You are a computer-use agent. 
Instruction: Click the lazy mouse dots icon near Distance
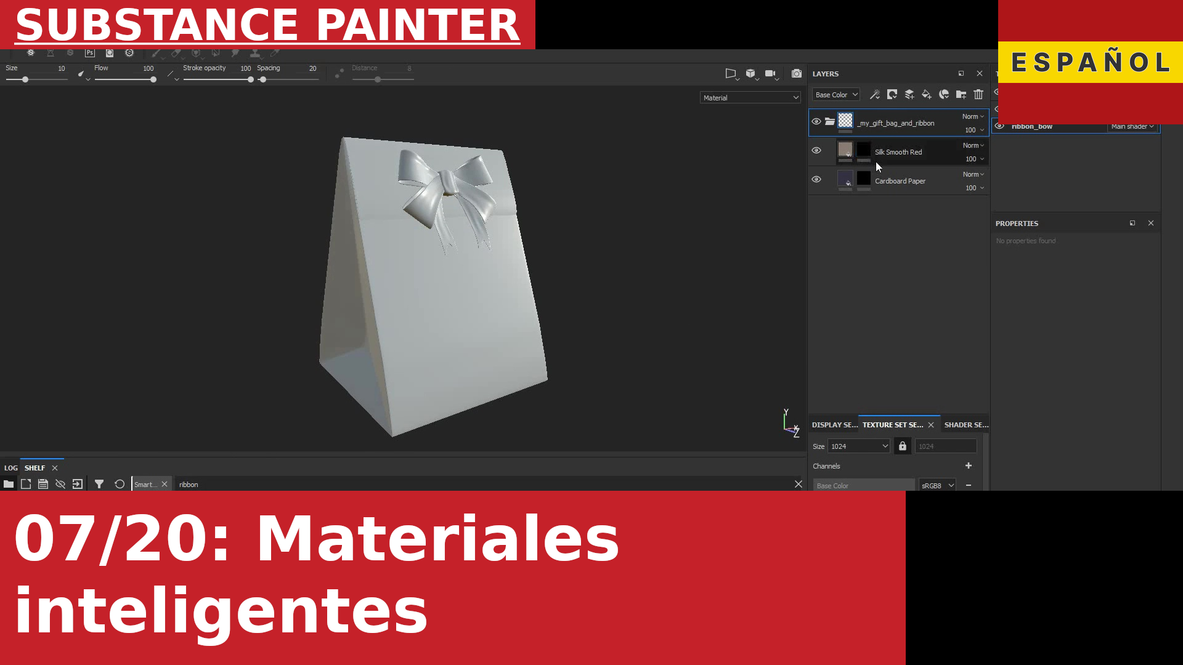339,73
